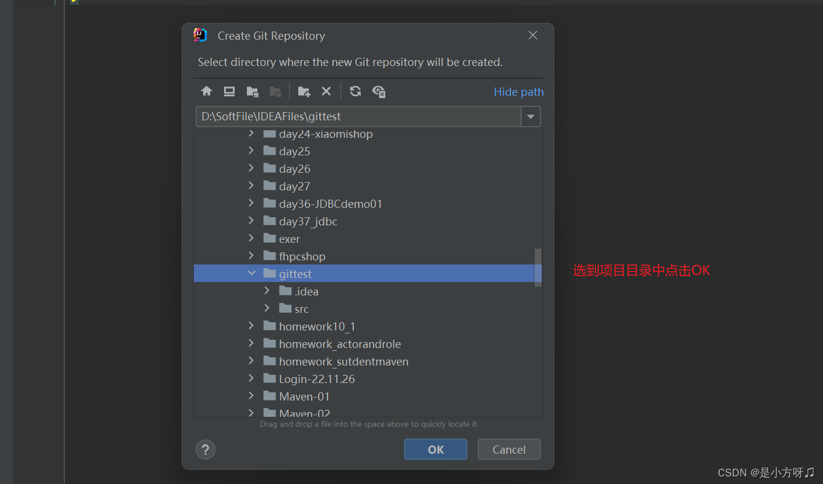Dismiss the dialog with Cancel
This screenshot has width=823, height=484.
click(509, 450)
